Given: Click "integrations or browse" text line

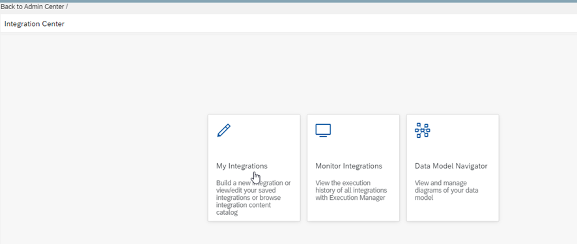Looking at the screenshot, I should tap(248, 198).
